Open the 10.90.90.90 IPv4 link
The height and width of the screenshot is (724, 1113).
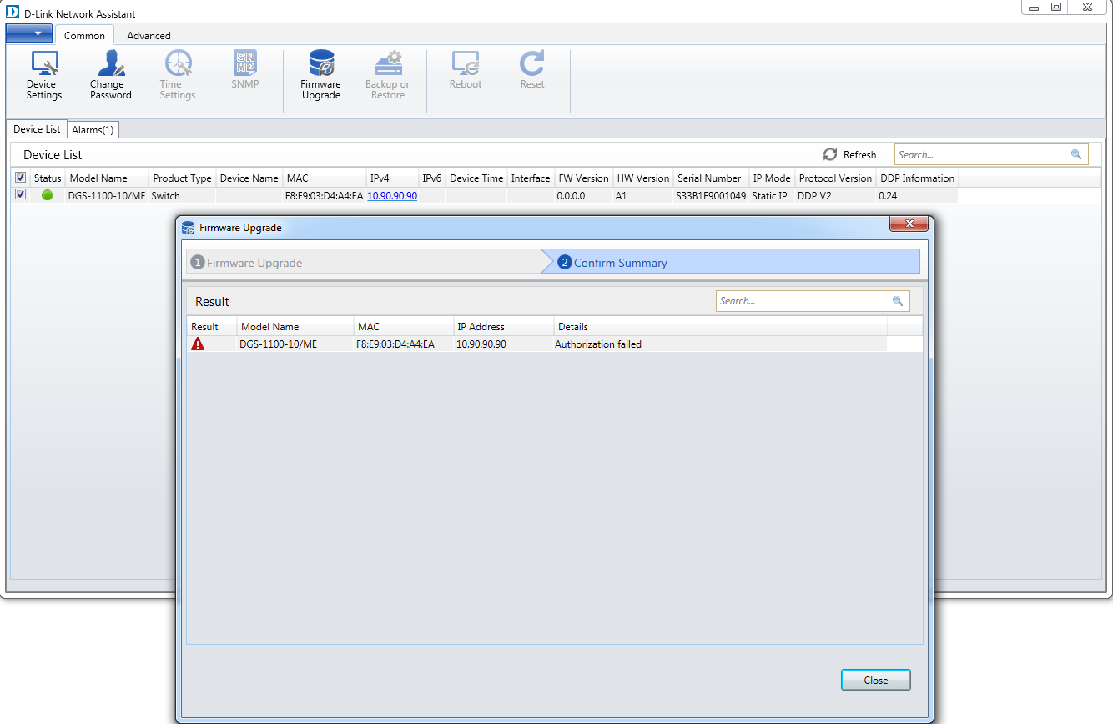pos(392,195)
